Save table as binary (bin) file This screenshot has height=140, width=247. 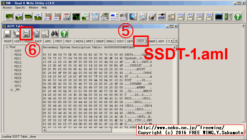(26, 34)
